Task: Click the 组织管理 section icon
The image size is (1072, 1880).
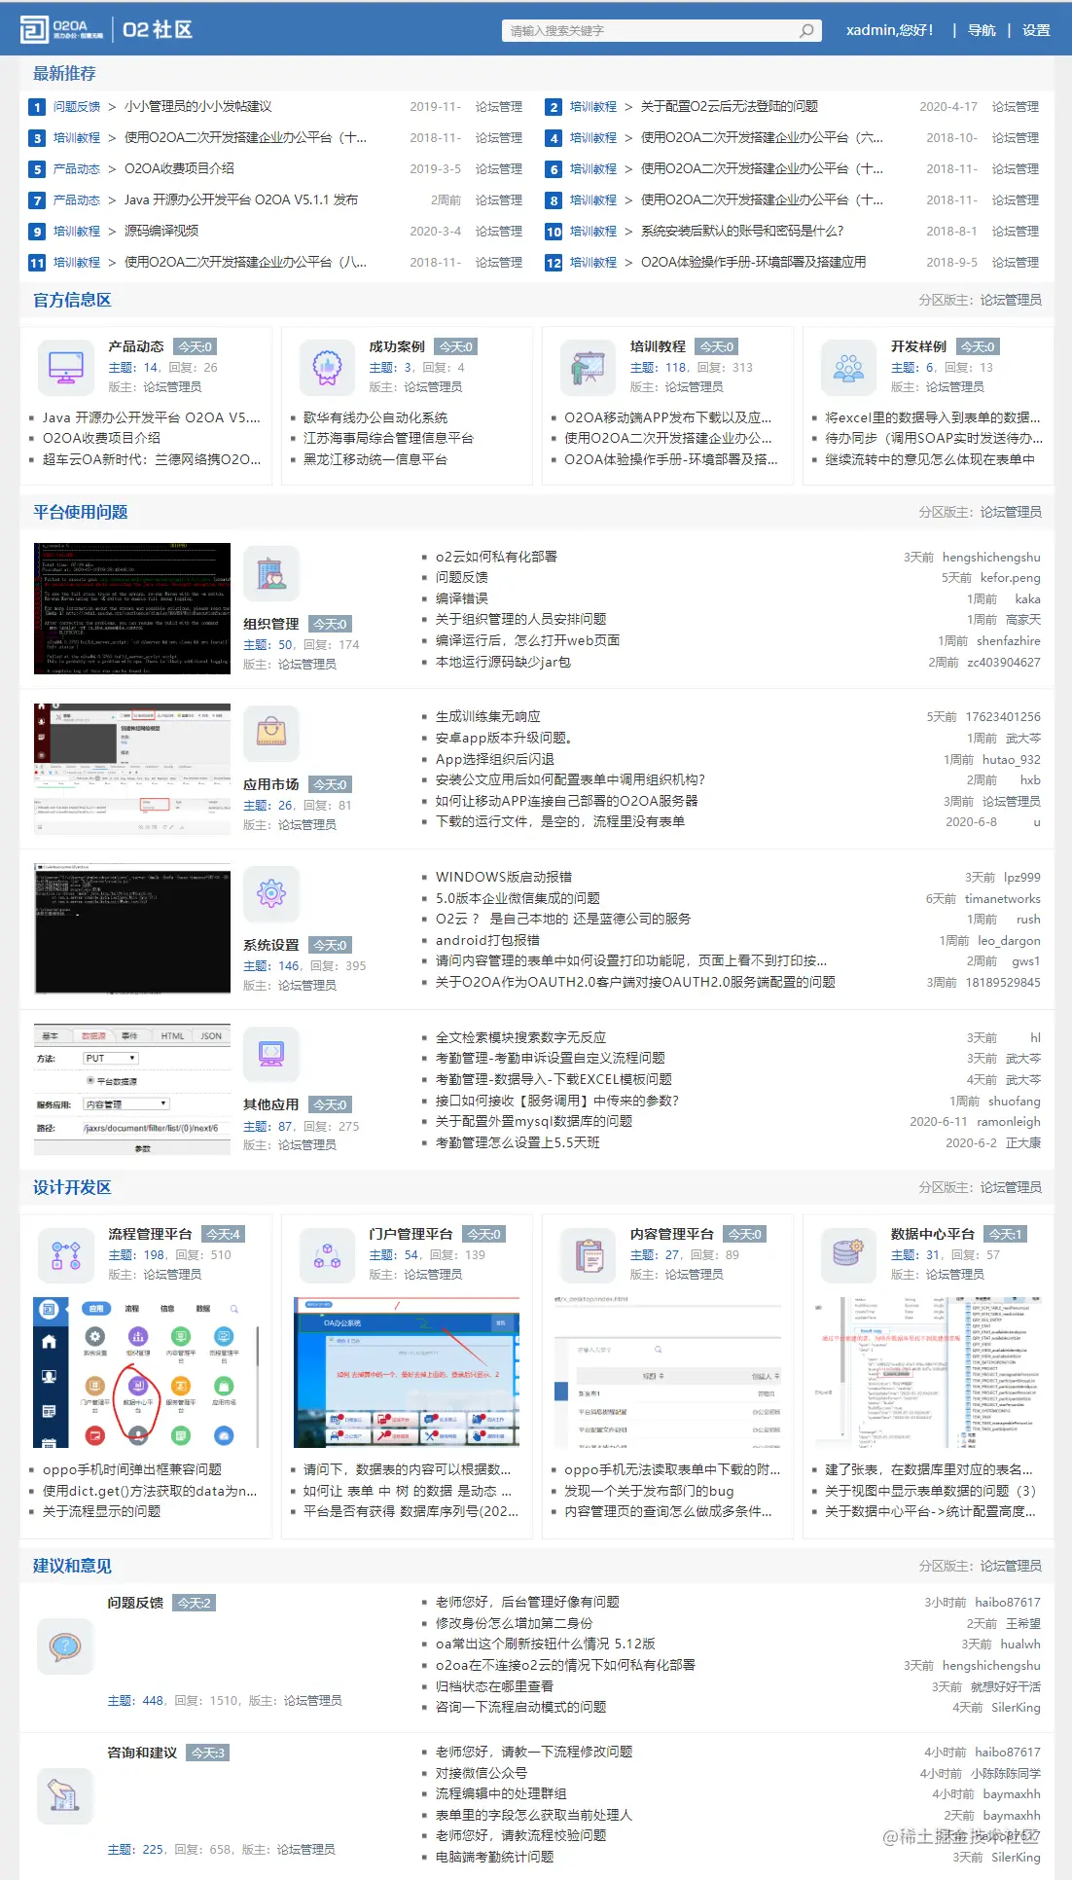Action: [x=271, y=574]
